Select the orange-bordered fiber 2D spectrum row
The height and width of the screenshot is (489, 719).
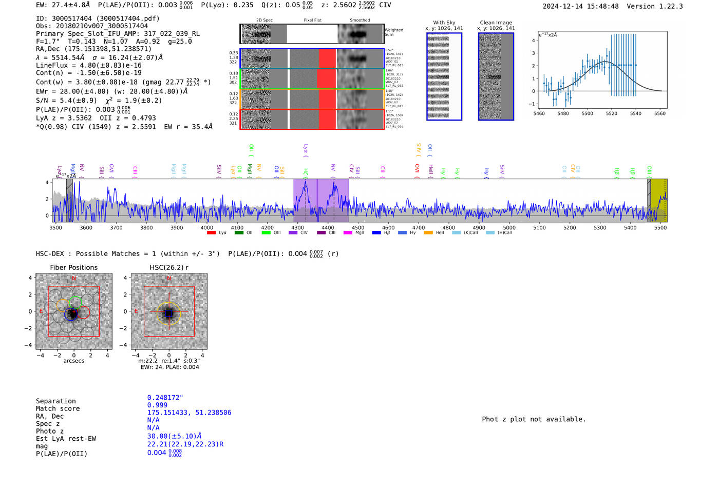(312, 99)
